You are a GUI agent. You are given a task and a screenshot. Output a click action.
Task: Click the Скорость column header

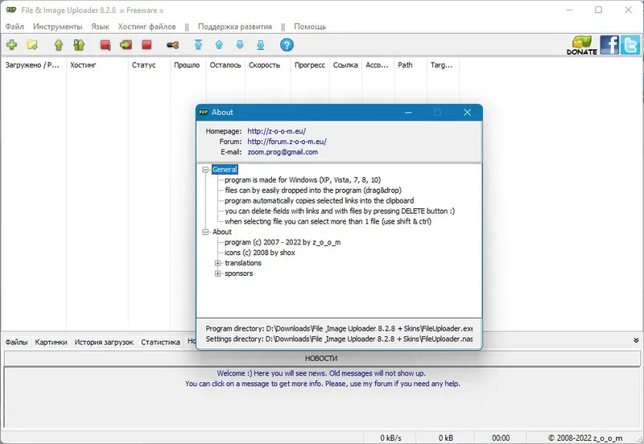click(x=267, y=65)
